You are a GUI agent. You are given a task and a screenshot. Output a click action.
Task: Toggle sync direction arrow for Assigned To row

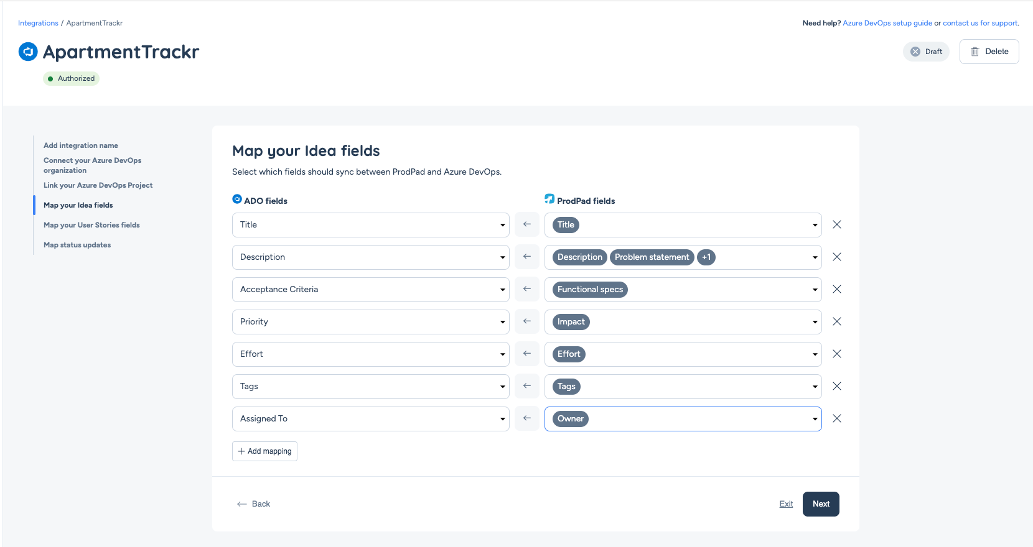[527, 418]
